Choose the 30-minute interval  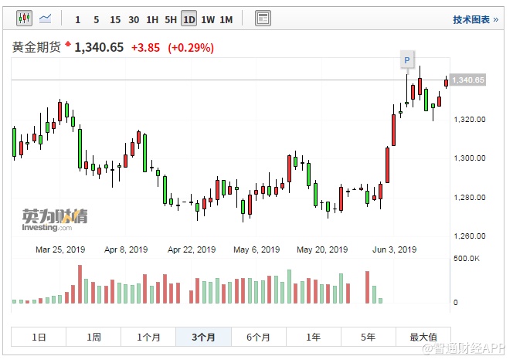[134, 19]
